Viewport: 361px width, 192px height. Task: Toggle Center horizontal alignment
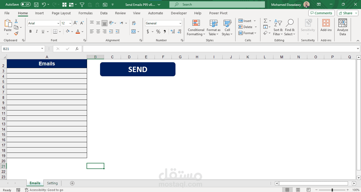coord(98,32)
